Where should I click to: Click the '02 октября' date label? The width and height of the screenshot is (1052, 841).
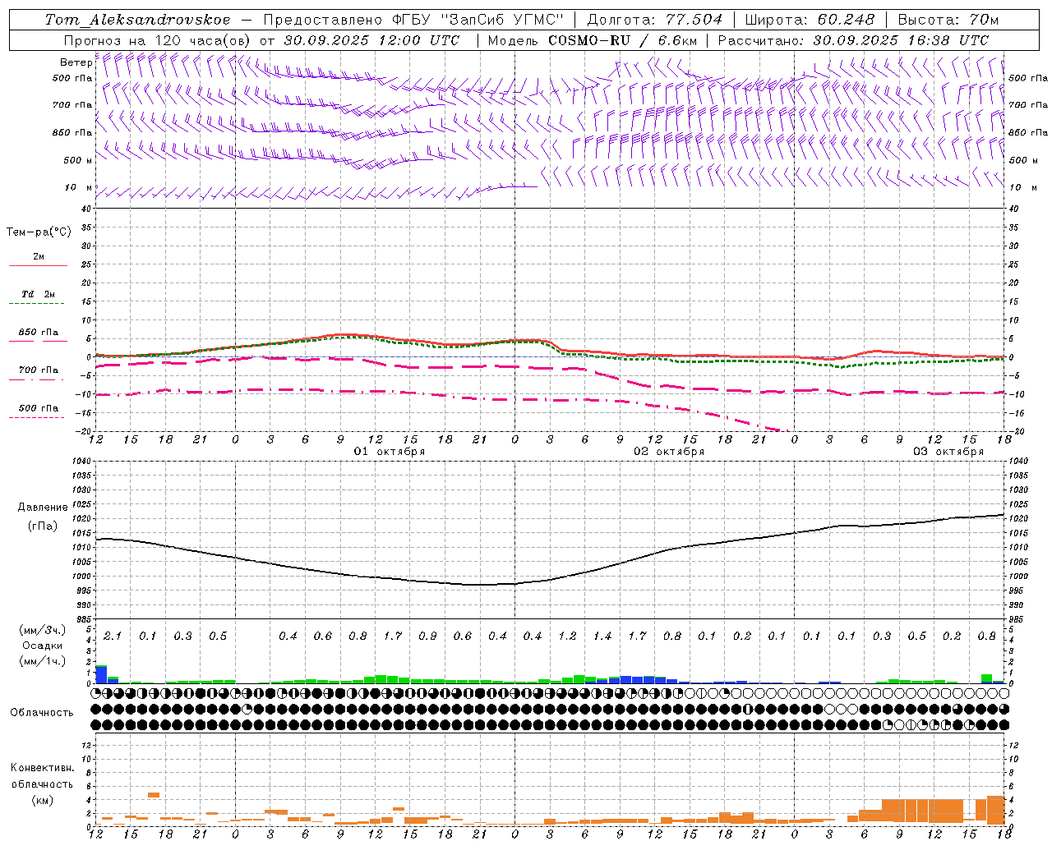click(669, 452)
